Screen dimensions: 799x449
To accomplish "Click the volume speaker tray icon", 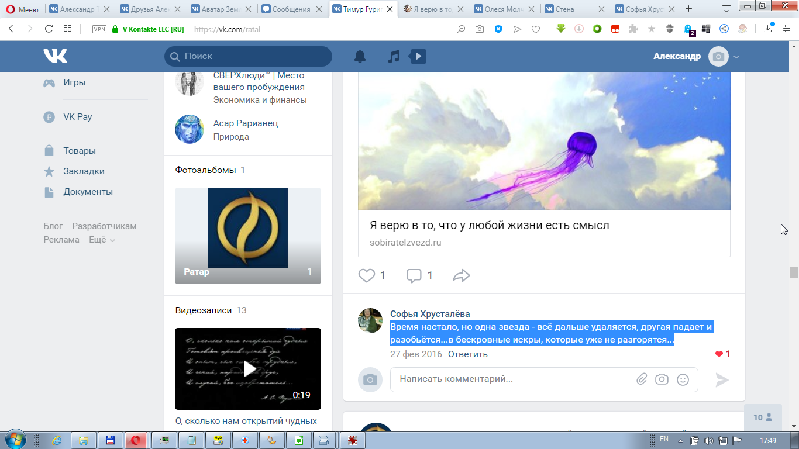I will point(709,440).
